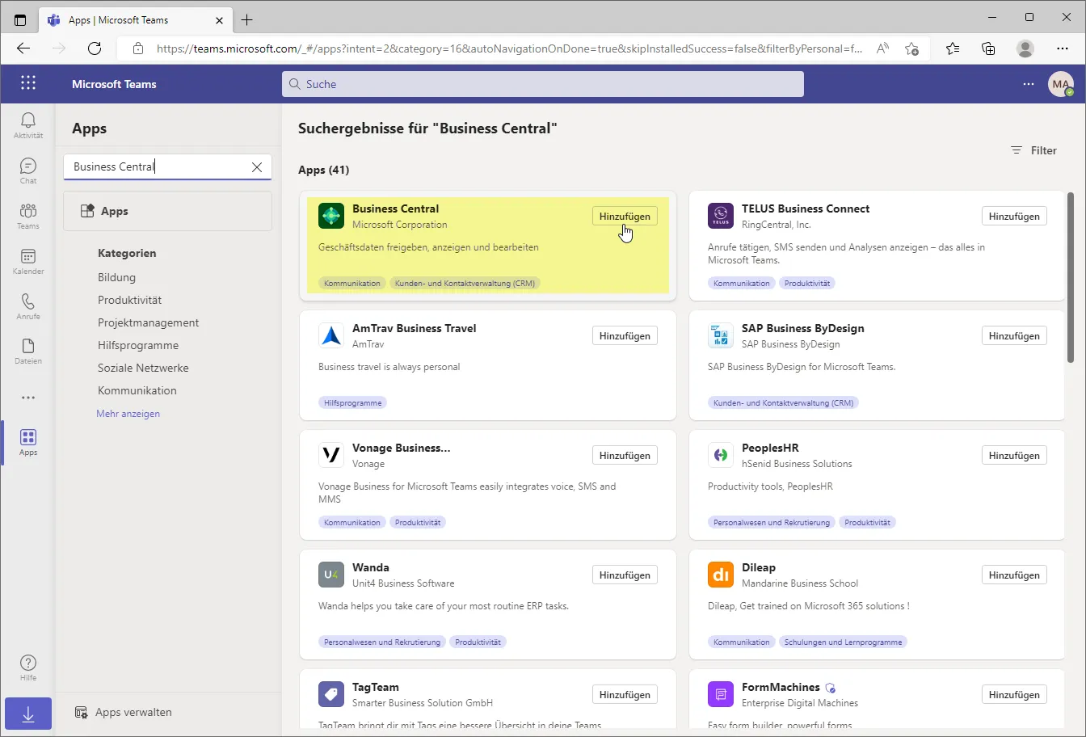
Task: Open Apps verwalten link
Action: click(x=123, y=713)
